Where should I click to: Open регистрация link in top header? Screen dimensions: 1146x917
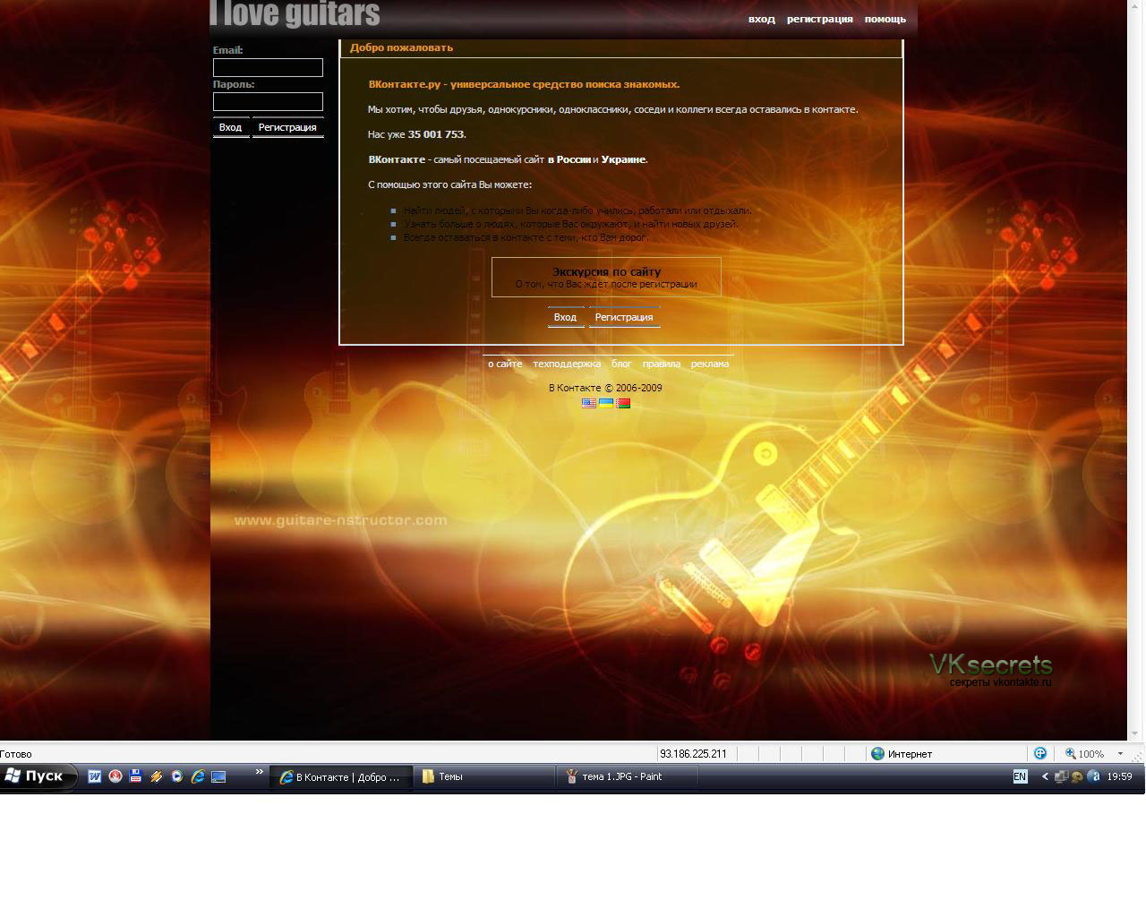click(x=819, y=19)
